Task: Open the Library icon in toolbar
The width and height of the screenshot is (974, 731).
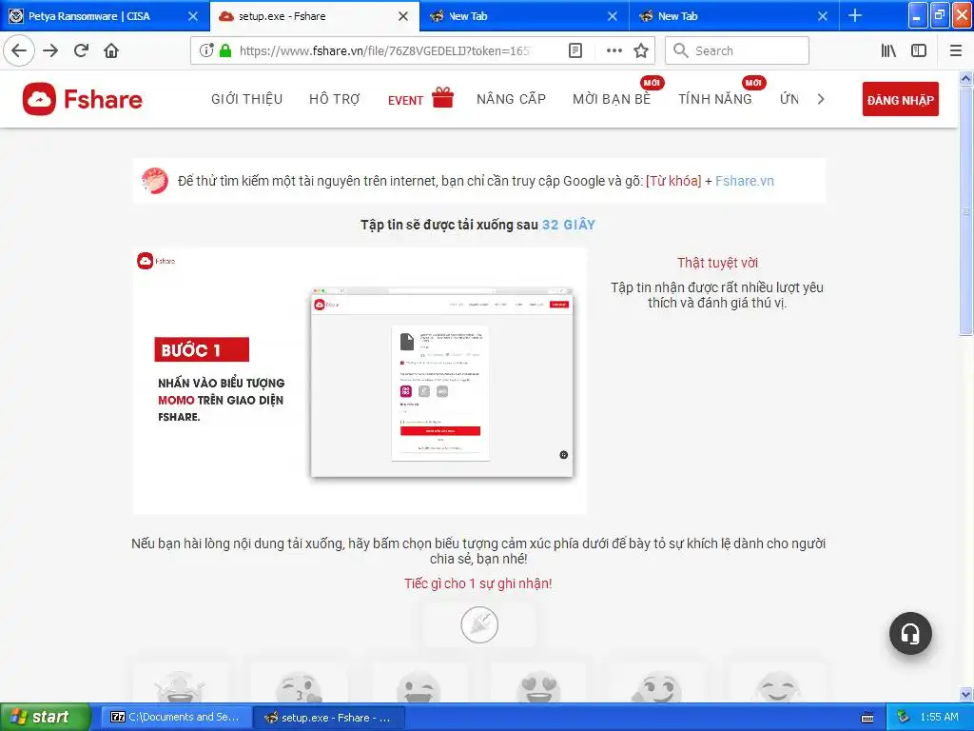Action: click(888, 50)
